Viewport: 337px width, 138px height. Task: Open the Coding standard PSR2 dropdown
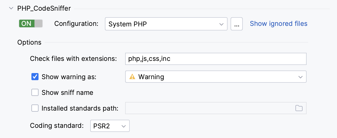coord(110,126)
